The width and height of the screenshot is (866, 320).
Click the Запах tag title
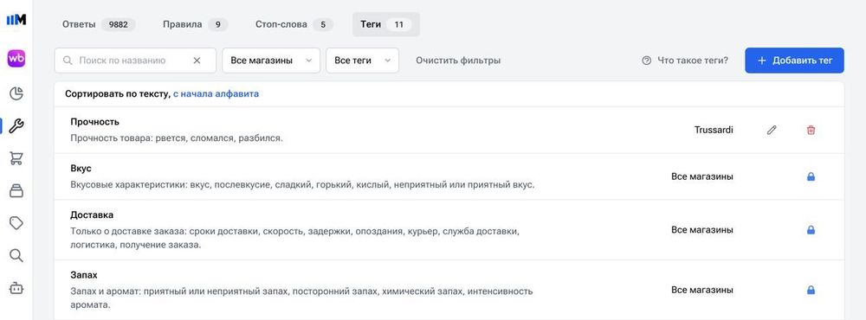click(84, 274)
